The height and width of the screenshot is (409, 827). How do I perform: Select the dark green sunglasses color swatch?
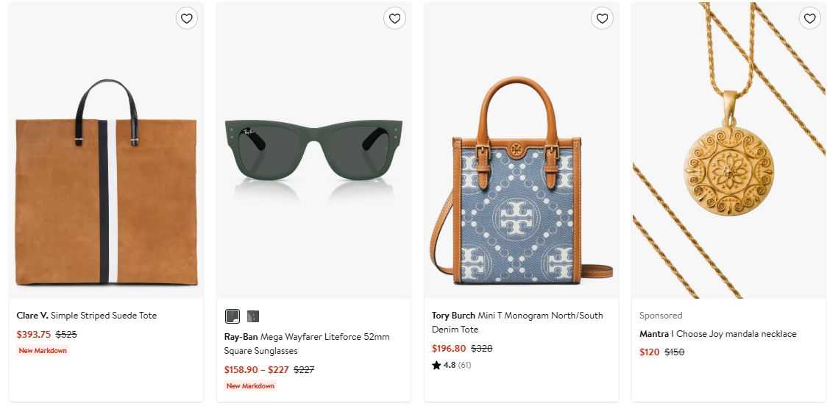coord(233,316)
